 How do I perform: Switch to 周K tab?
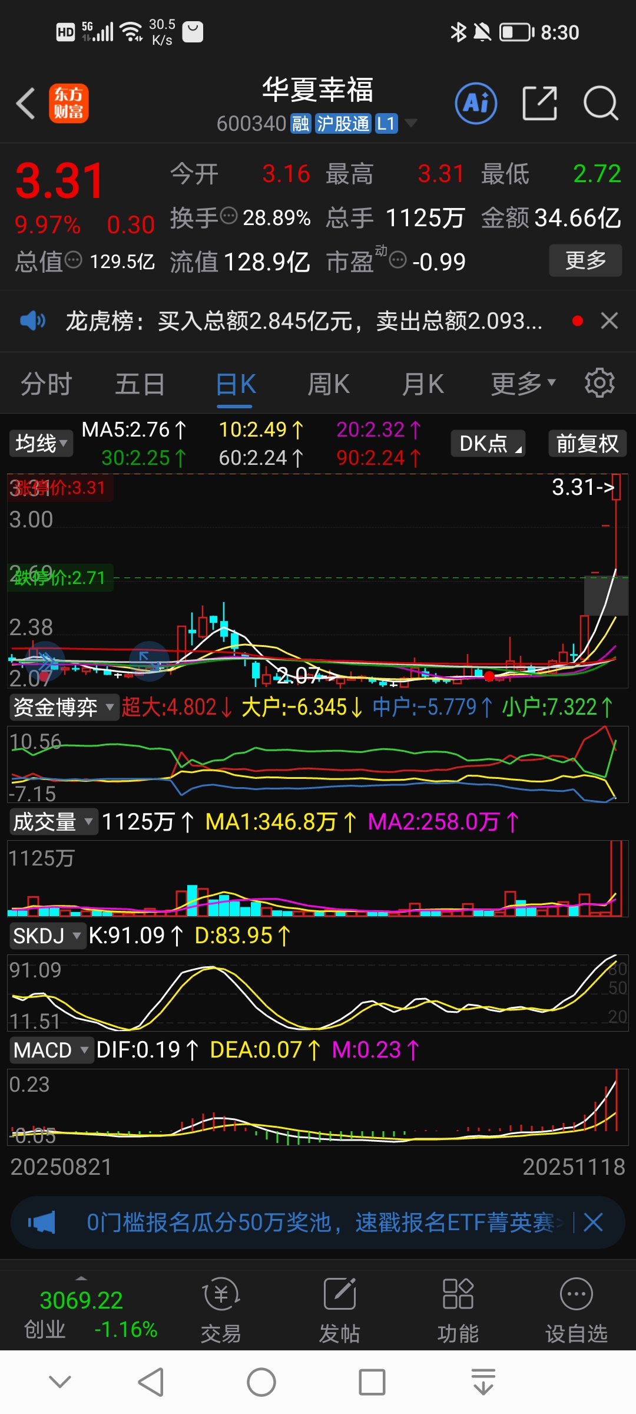coord(329,384)
